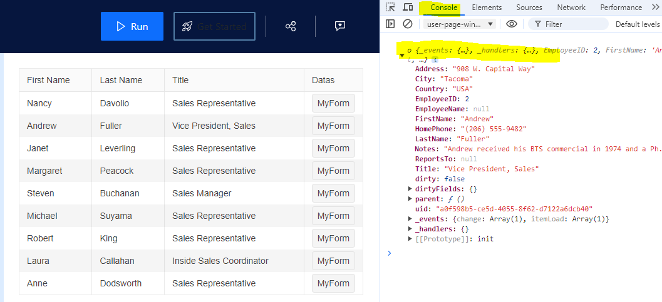Expand the [[Prototype]] entry
The image size is (662, 302).
click(x=410, y=239)
